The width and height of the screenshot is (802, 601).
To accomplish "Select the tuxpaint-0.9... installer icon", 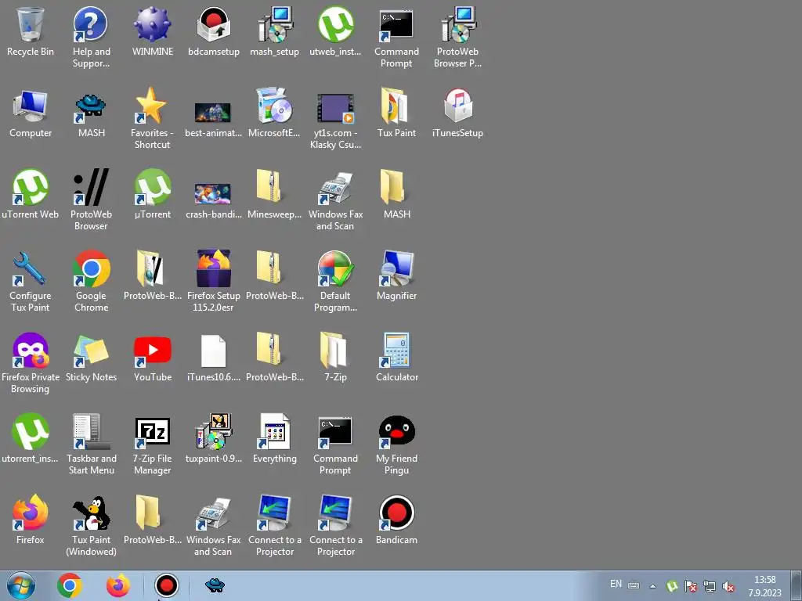I will click(x=214, y=431).
